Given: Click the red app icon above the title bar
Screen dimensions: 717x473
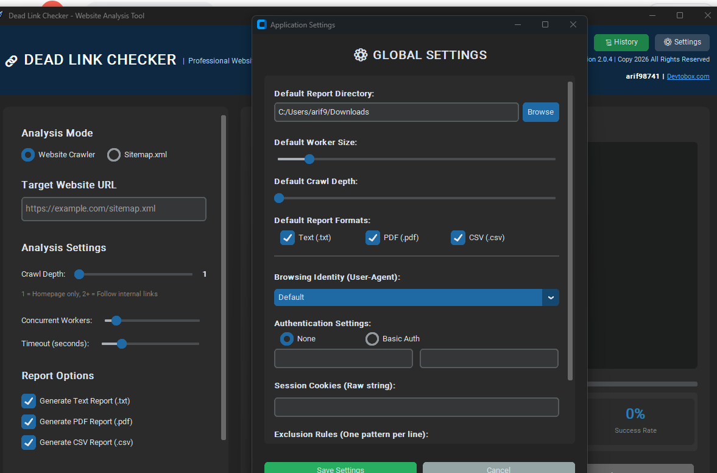Looking at the screenshot, I should click(x=52, y=4).
